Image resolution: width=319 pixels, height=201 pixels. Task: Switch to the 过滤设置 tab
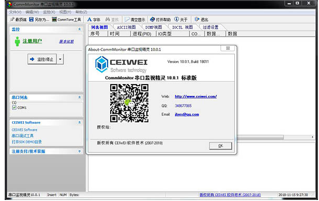tap(210, 27)
